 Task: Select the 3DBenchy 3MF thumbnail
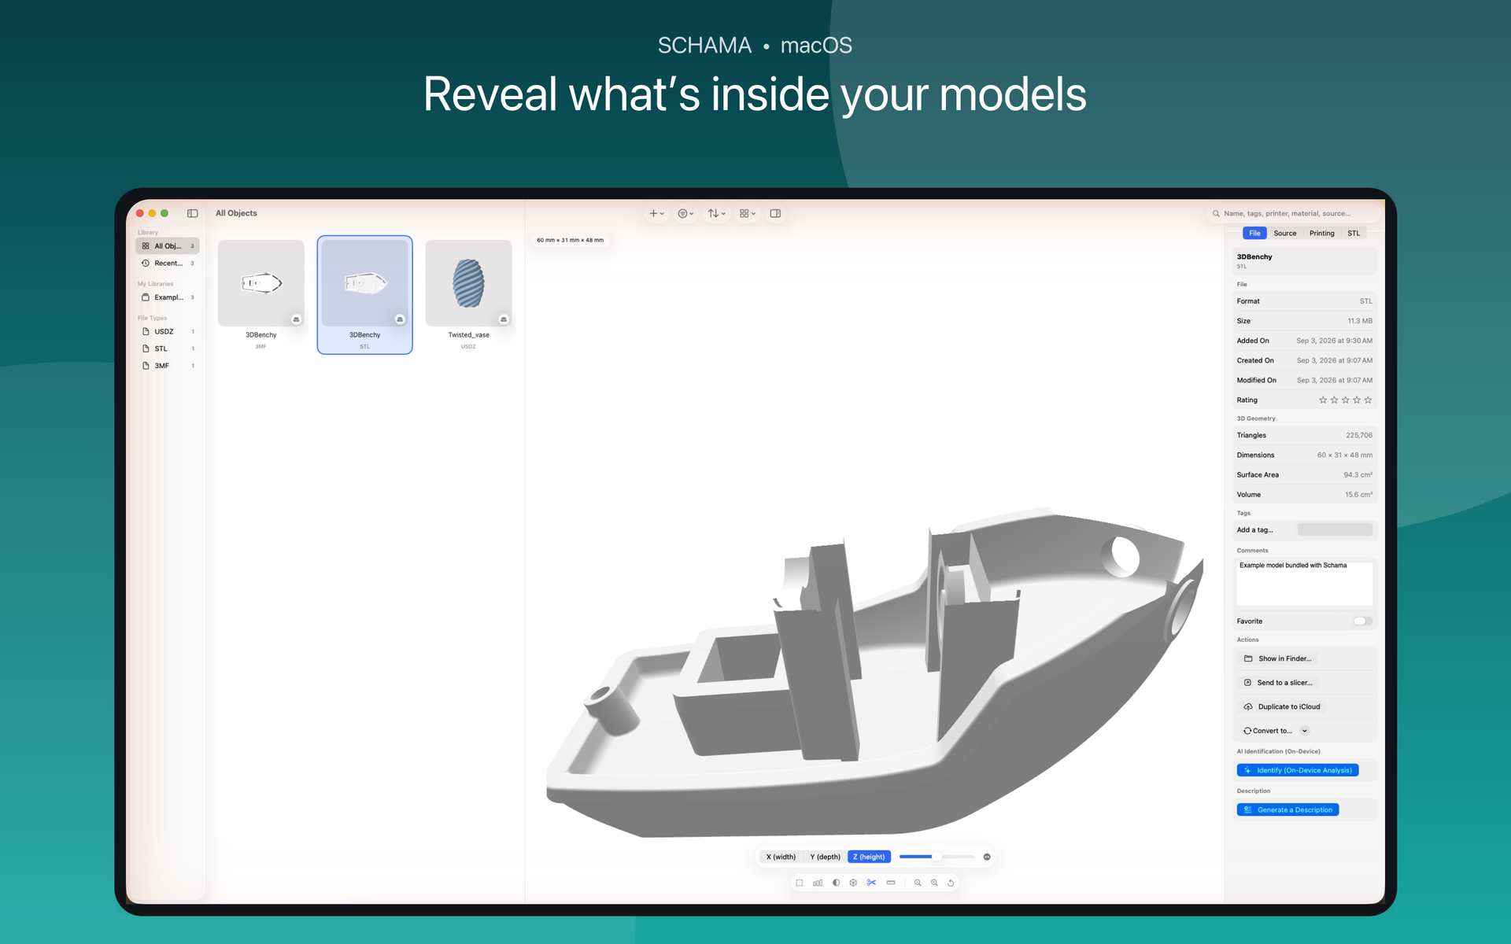point(261,283)
